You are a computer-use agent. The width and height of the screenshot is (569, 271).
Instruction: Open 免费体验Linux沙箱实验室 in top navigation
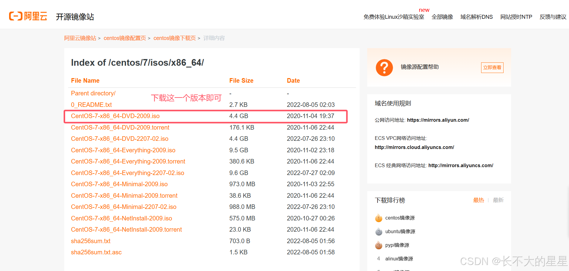(394, 17)
